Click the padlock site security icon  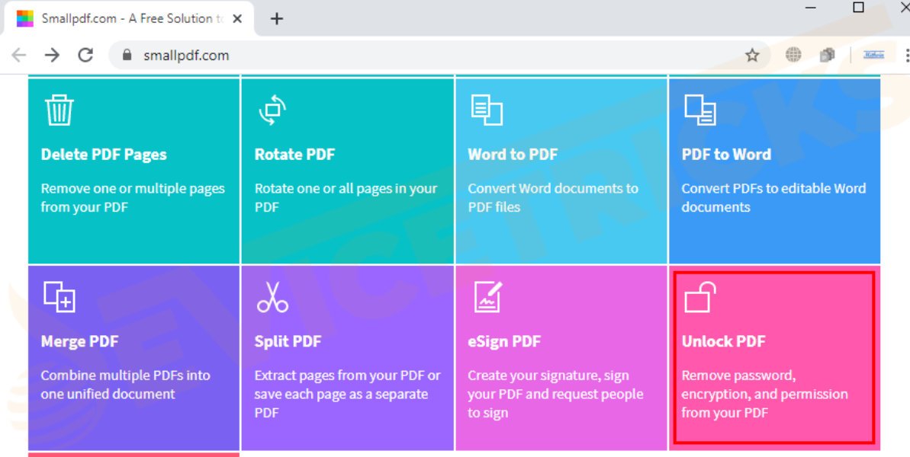click(x=127, y=54)
